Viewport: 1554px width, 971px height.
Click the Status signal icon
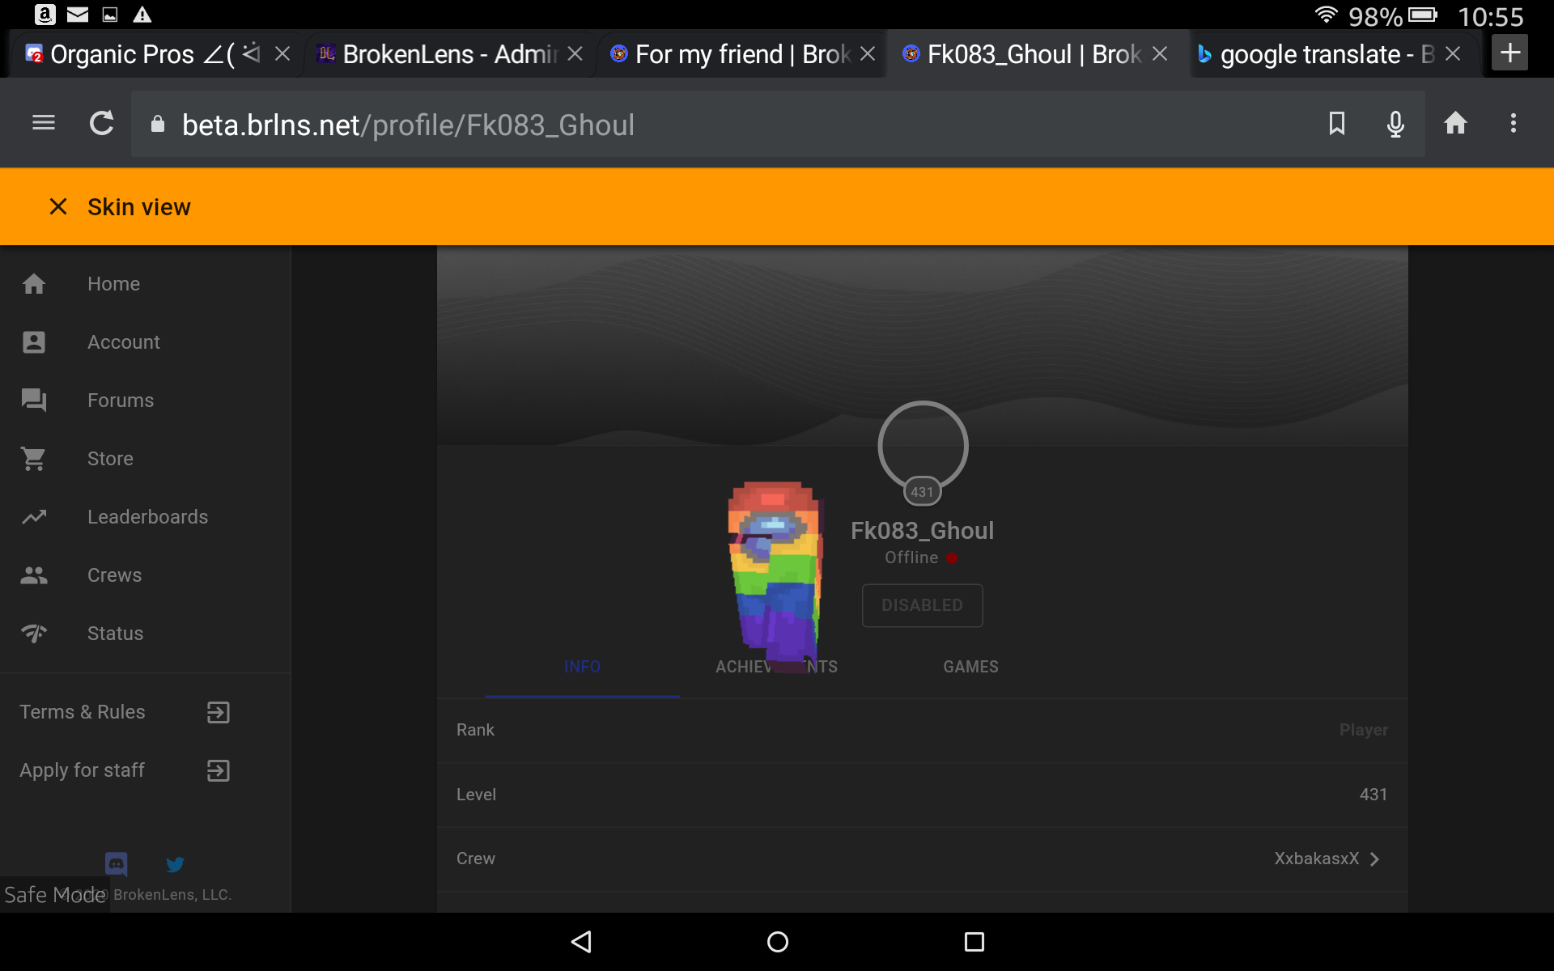click(x=34, y=634)
